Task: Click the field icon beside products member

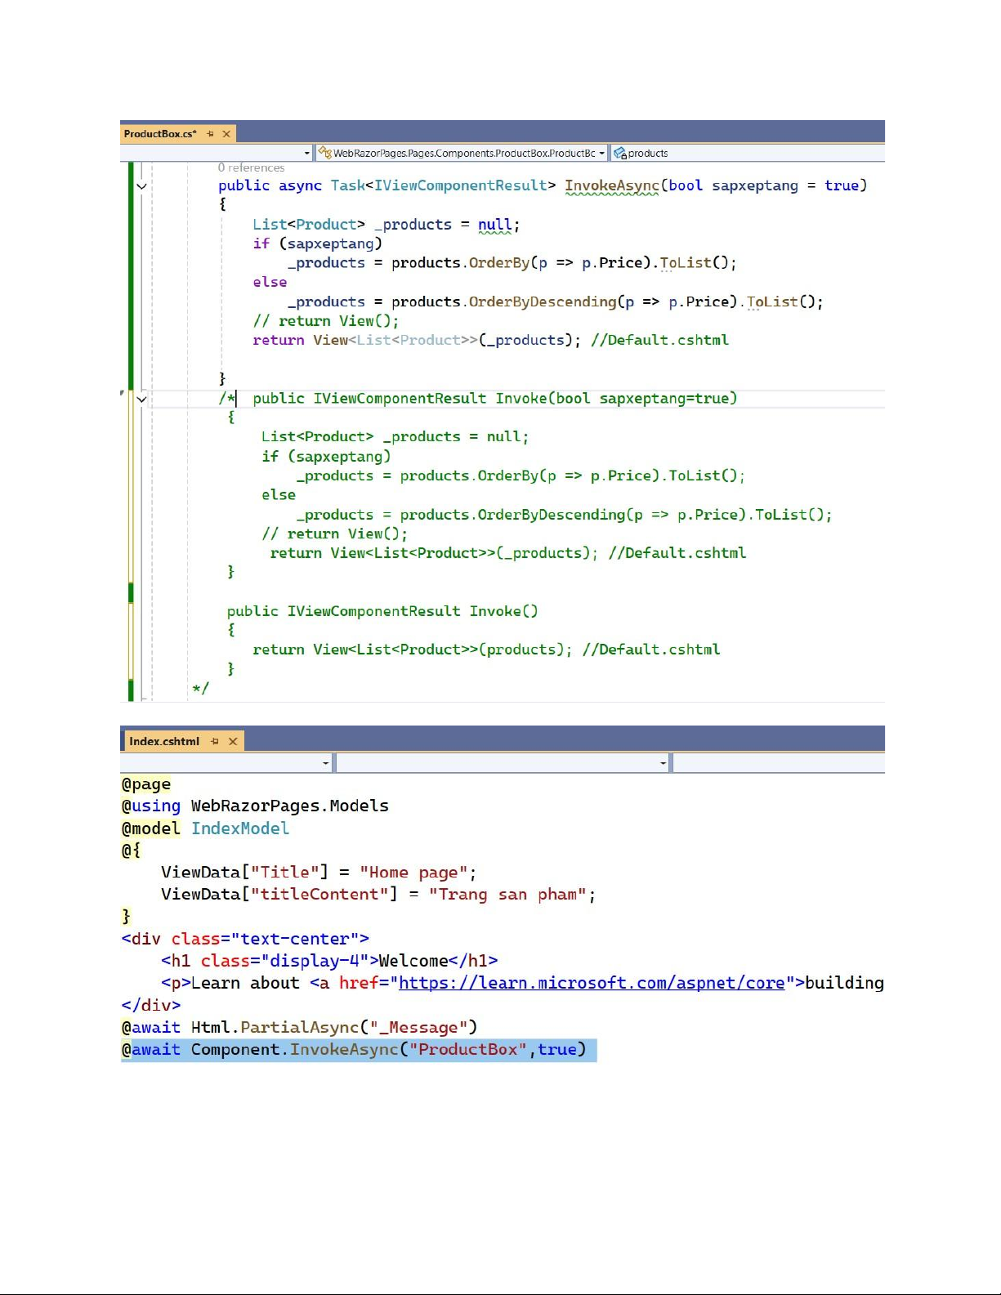Action: click(x=620, y=153)
